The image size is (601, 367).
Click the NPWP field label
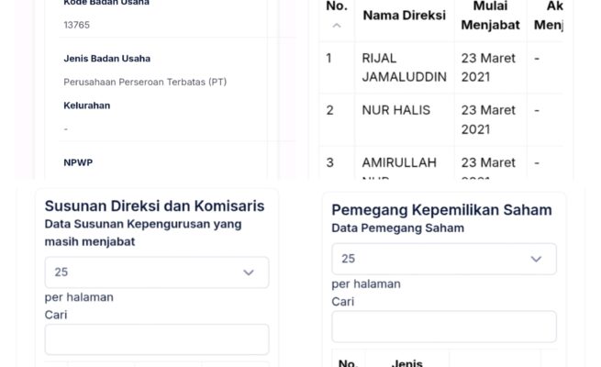[x=78, y=162]
